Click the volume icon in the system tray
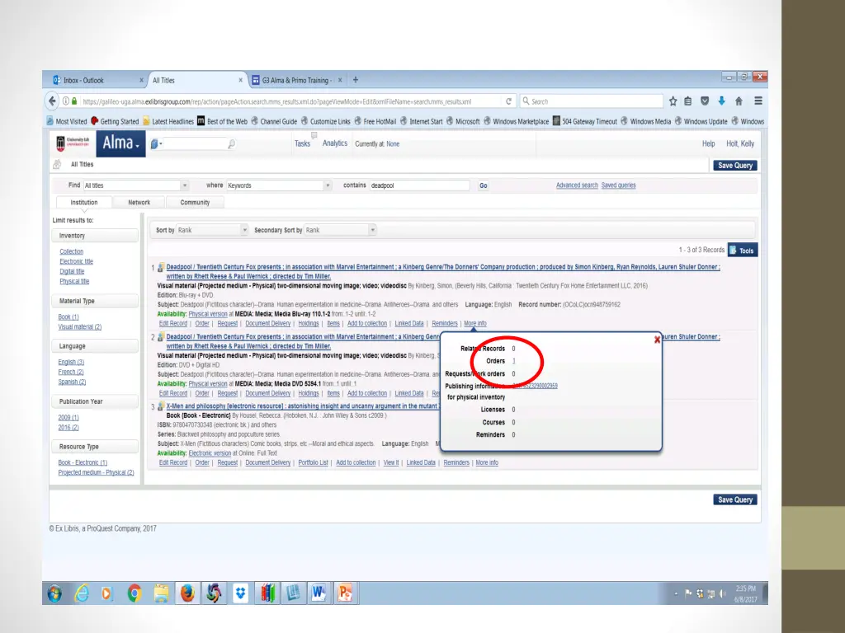The height and width of the screenshot is (633, 845). coord(723,593)
